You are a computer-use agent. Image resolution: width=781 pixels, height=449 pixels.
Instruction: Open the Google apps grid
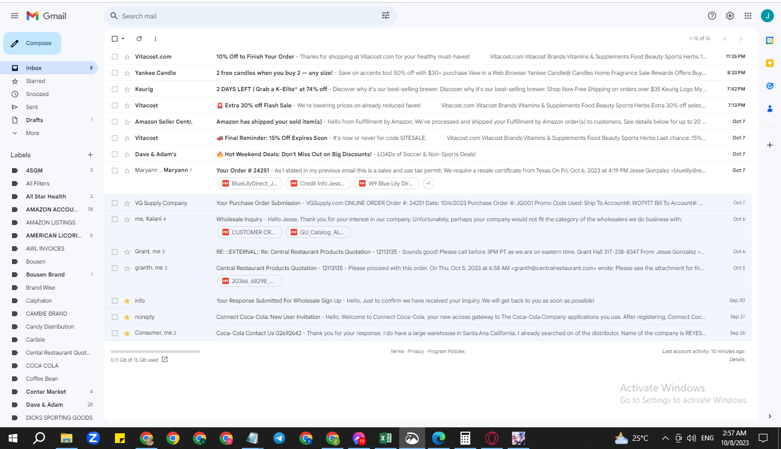coord(748,16)
